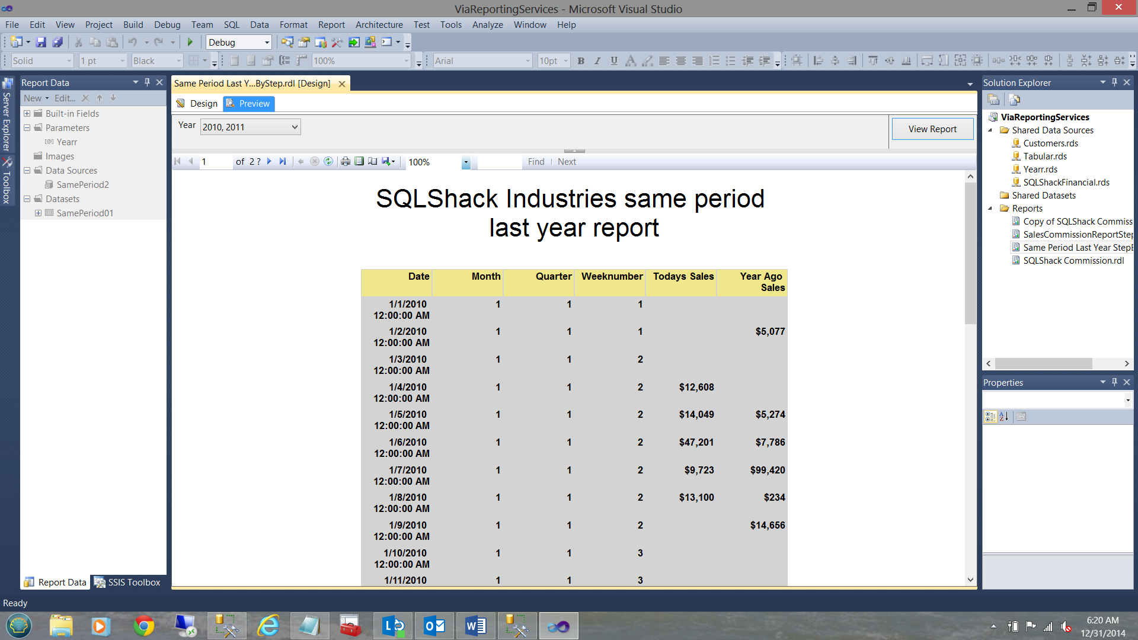Expand the SamePeriod01 dataset node
This screenshot has height=640, width=1138.
[x=38, y=213]
